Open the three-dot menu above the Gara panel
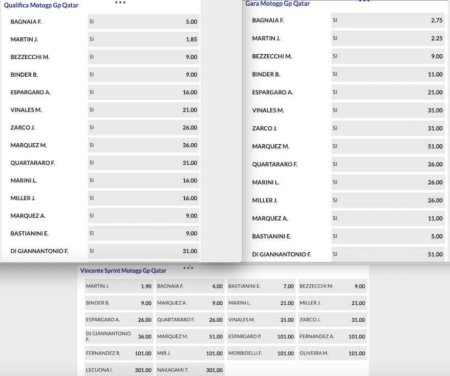Screen dimensions: 450x376 tap(364, 2)
